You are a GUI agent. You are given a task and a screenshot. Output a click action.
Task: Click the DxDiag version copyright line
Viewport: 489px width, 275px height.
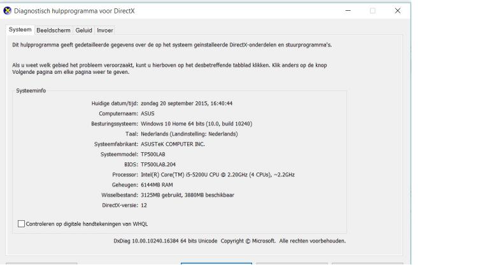coord(229,241)
